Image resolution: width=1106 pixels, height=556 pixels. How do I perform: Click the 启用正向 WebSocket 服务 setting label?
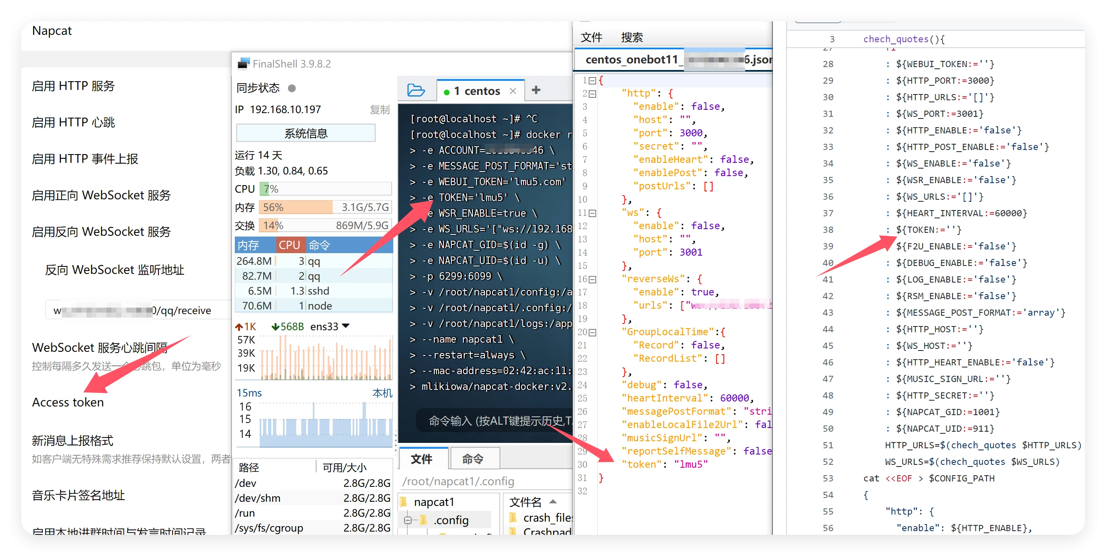pyautogui.click(x=101, y=196)
